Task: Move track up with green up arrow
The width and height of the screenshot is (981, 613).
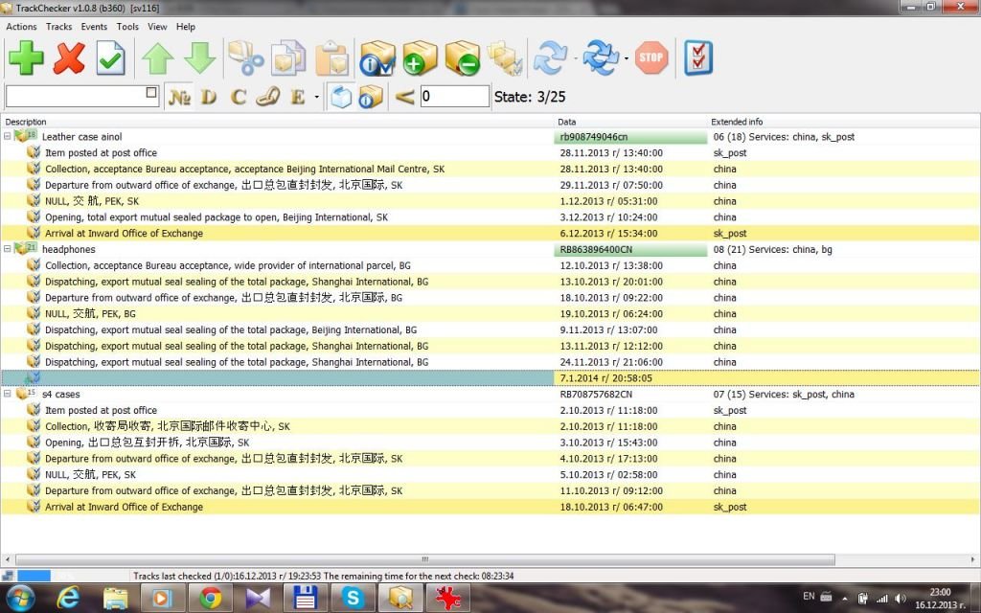Action: tap(157, 58)
